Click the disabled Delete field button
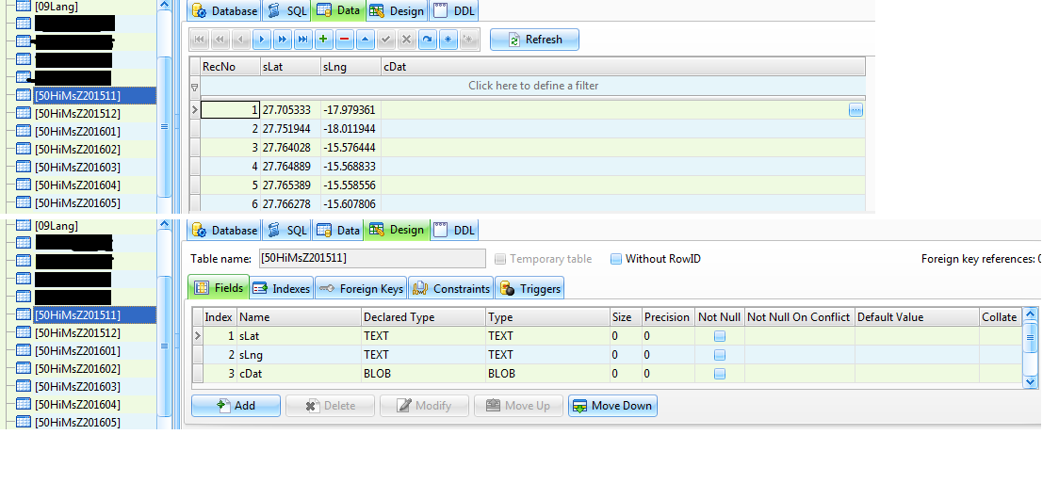1059x499 pixels. [331, 406]
